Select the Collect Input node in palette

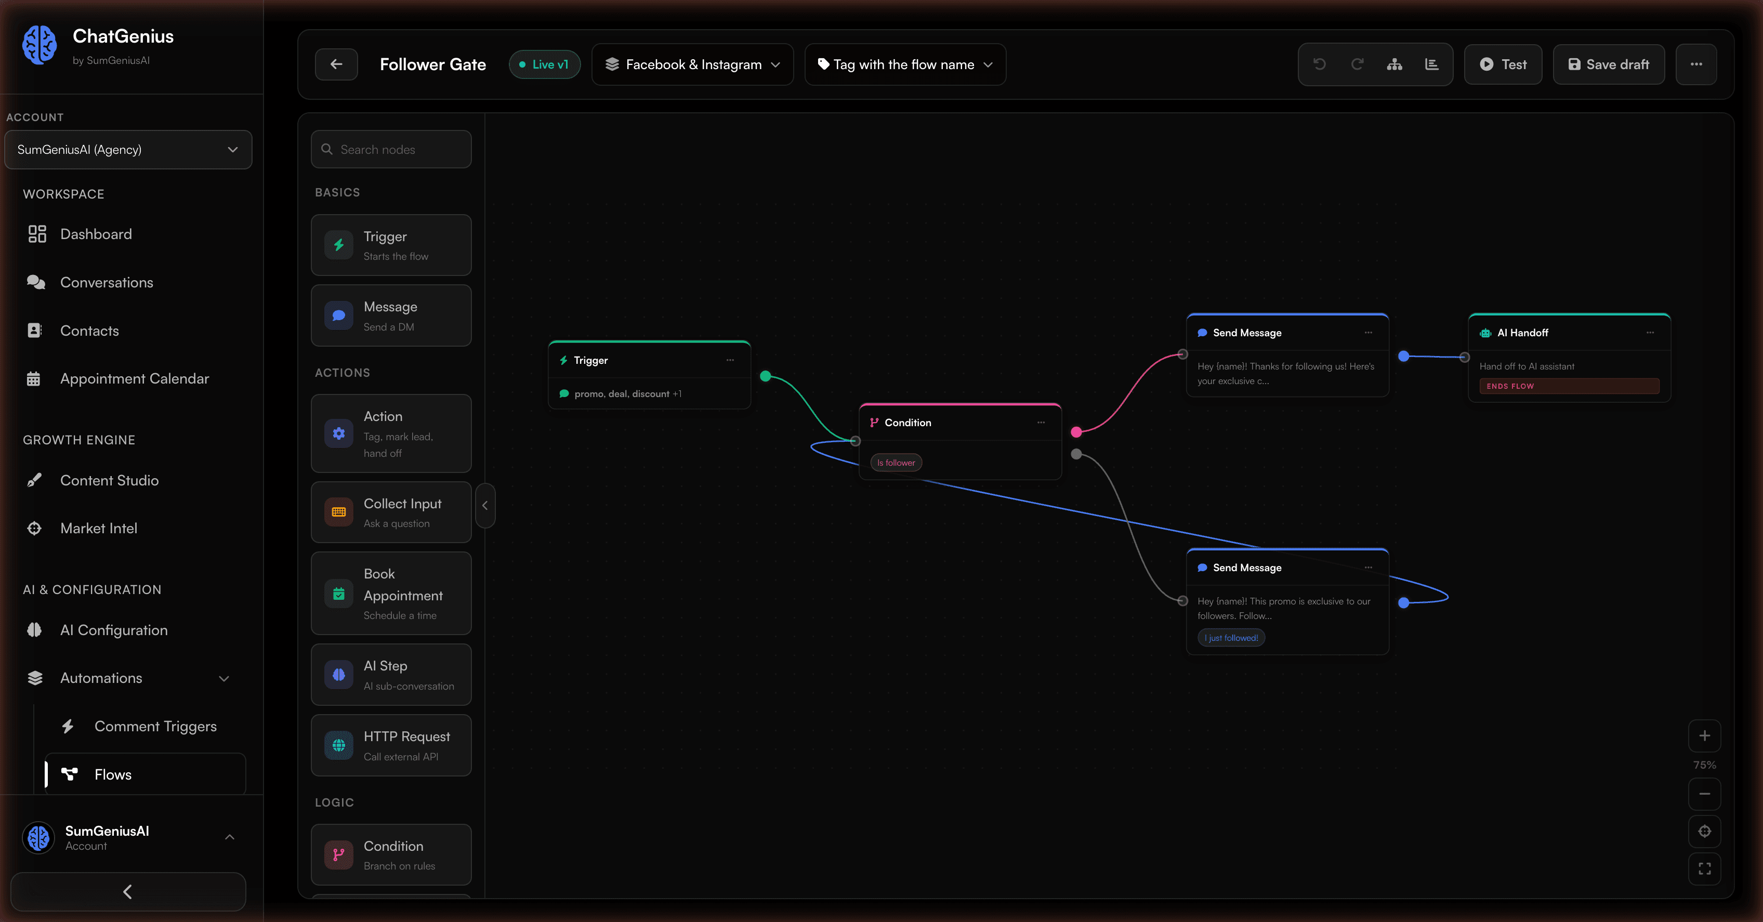point(391,512)
